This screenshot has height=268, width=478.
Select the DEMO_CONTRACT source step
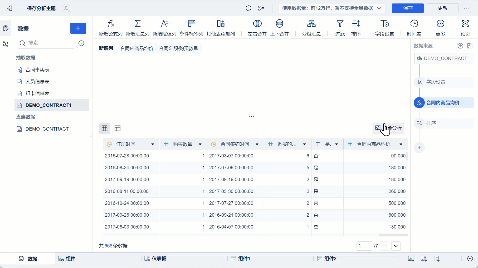[x=444, y=58]
